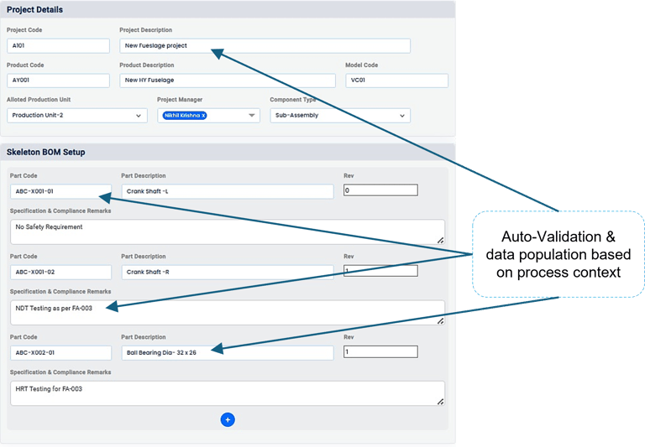
Task: Click the NDT Testing remarks textarea
Action: tap(228, 313)
